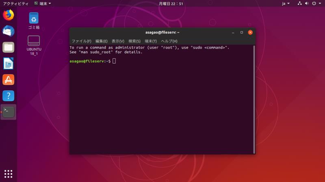Click the line starting "To run a command"
325x182 pixels.
pyautogui.click(x=149, y=47)
